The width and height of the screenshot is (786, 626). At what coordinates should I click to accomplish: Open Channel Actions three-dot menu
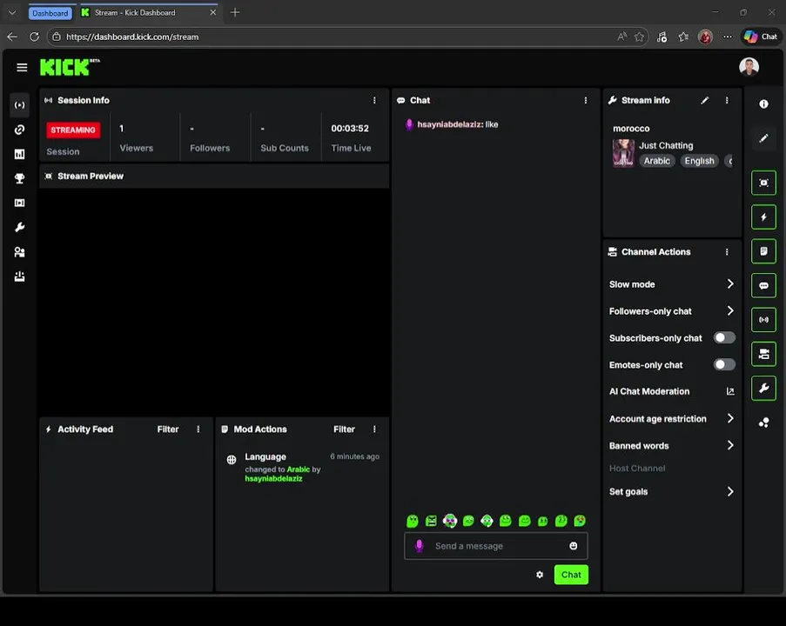[x=727, y=252]
